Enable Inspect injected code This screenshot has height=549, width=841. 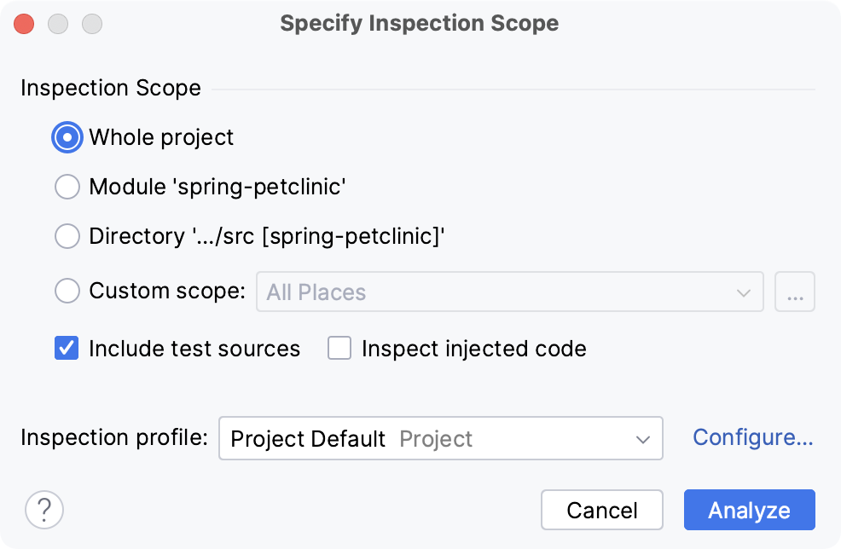(x=339, y=348)
